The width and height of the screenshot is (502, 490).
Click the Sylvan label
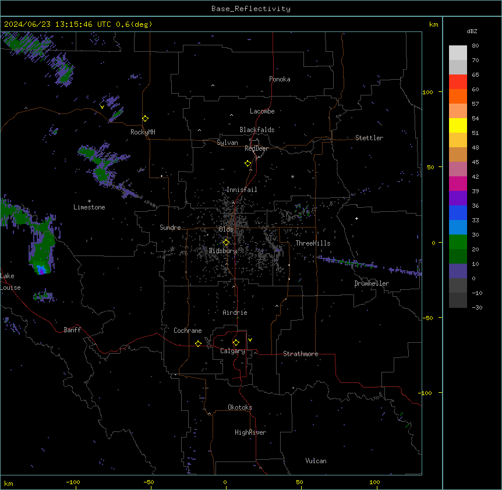(227, 143)
